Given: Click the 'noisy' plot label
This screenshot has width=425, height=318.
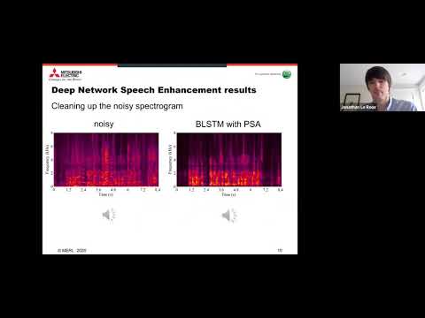Looking at the screenshot, I should 104,124.
